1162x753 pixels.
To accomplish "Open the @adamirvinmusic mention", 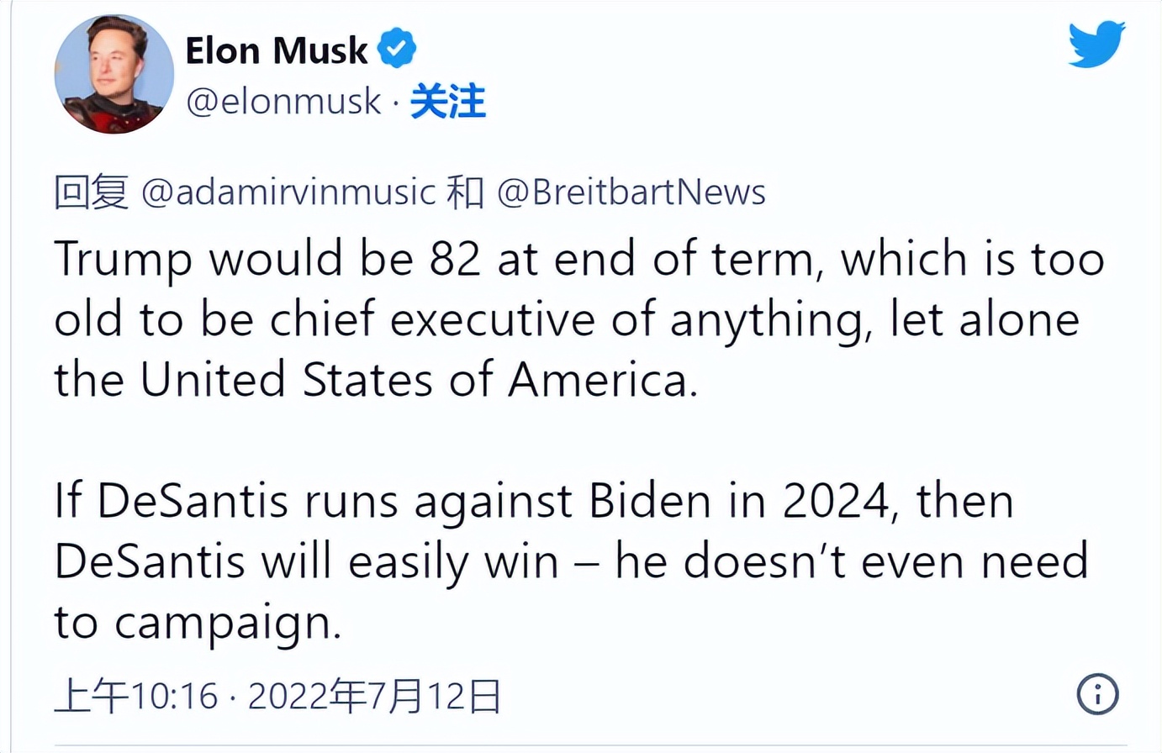I will click(288, 192).
